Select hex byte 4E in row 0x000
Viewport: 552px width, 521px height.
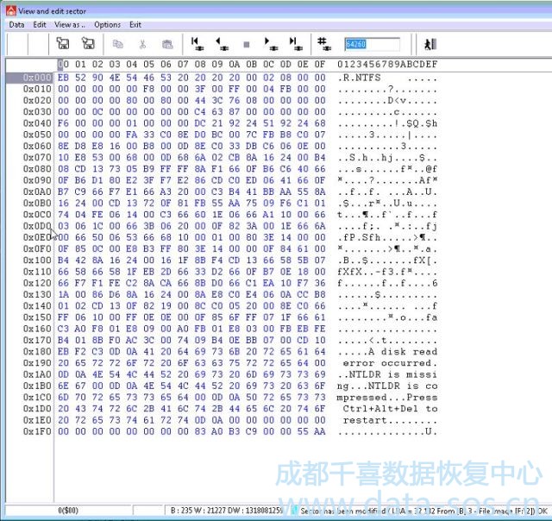pos(115,78)
